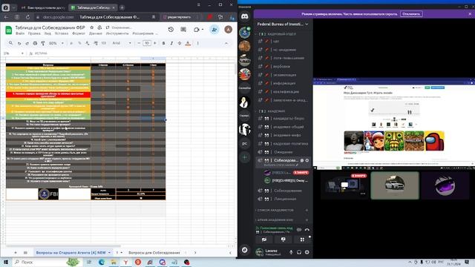
Task: Open Windows Start menu
Action: coord(6,262)
